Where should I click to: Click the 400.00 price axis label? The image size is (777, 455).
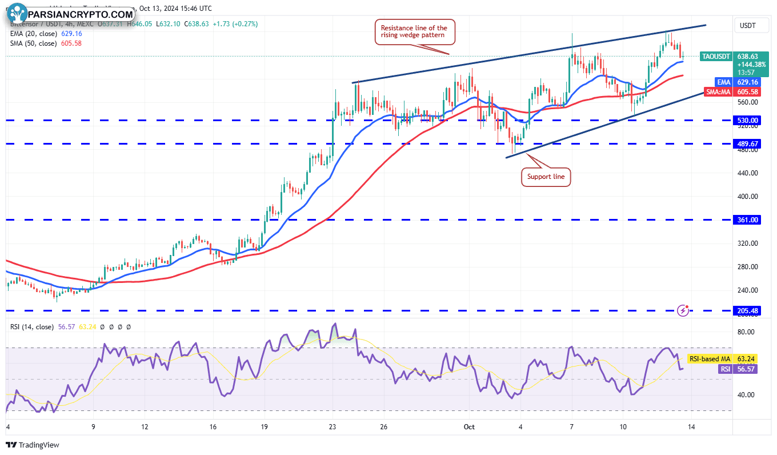click(x=748, y=196)
